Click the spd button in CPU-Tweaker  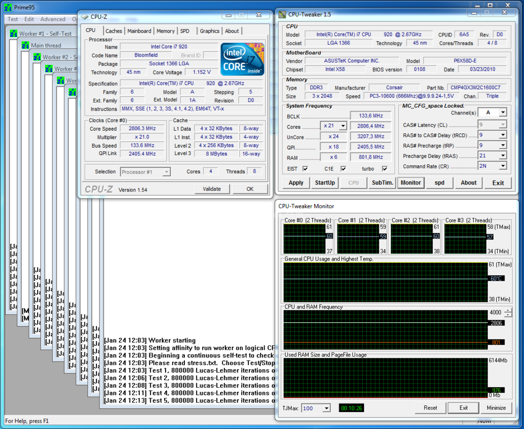(440, 183)
